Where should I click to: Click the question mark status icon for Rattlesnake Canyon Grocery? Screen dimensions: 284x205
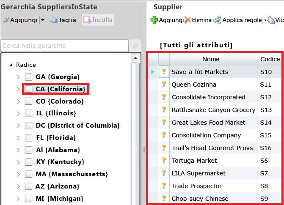(164, 109)
